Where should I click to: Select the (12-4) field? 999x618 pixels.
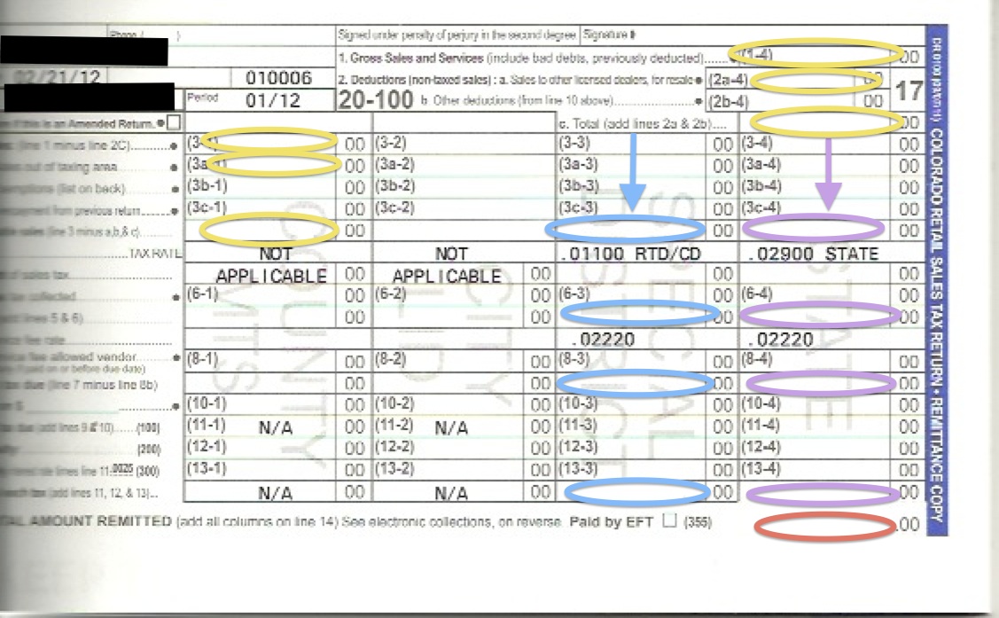(815, 448)
